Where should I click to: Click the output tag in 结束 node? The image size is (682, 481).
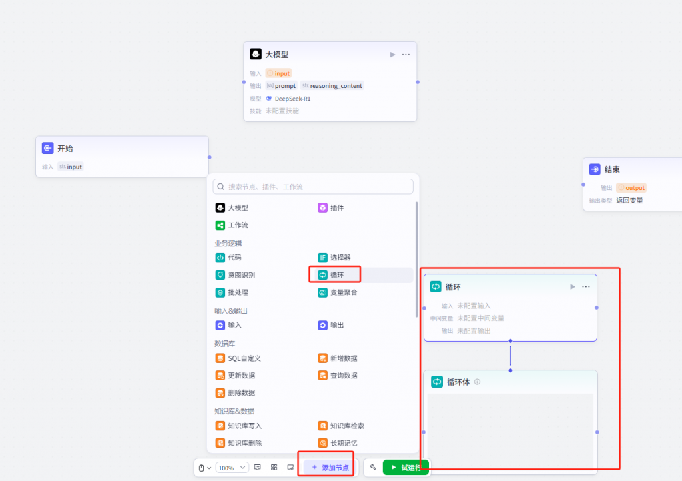(x=631, y=187)
